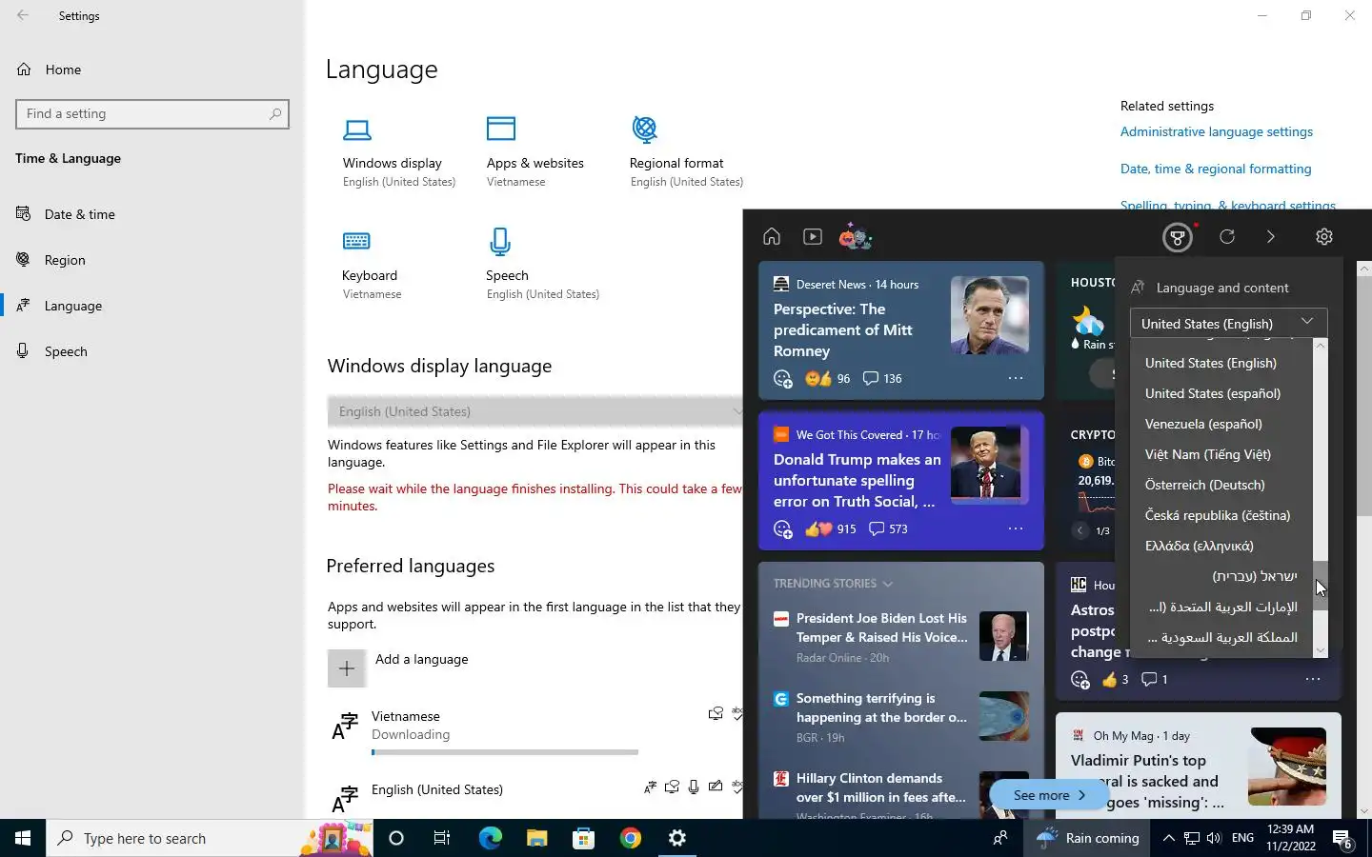The width and height of the screenshot is (1372, 857).
Task: Open comments on Romney article (136)
Action: pos(882,378)
